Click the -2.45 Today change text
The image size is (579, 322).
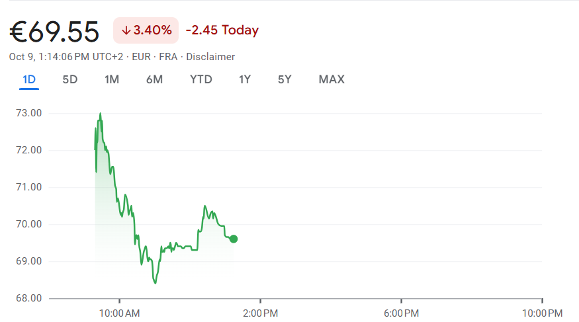[222, 30]
